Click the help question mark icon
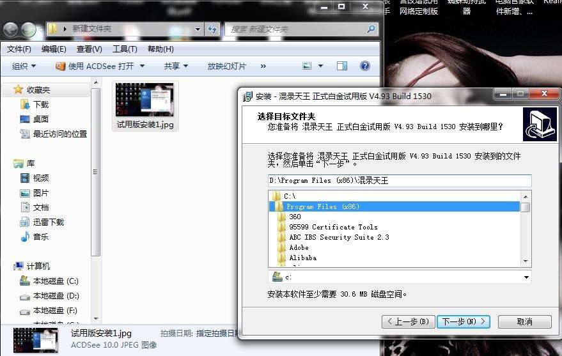The width and height of the screenshot is (562, 356). [x=364, y=66]
